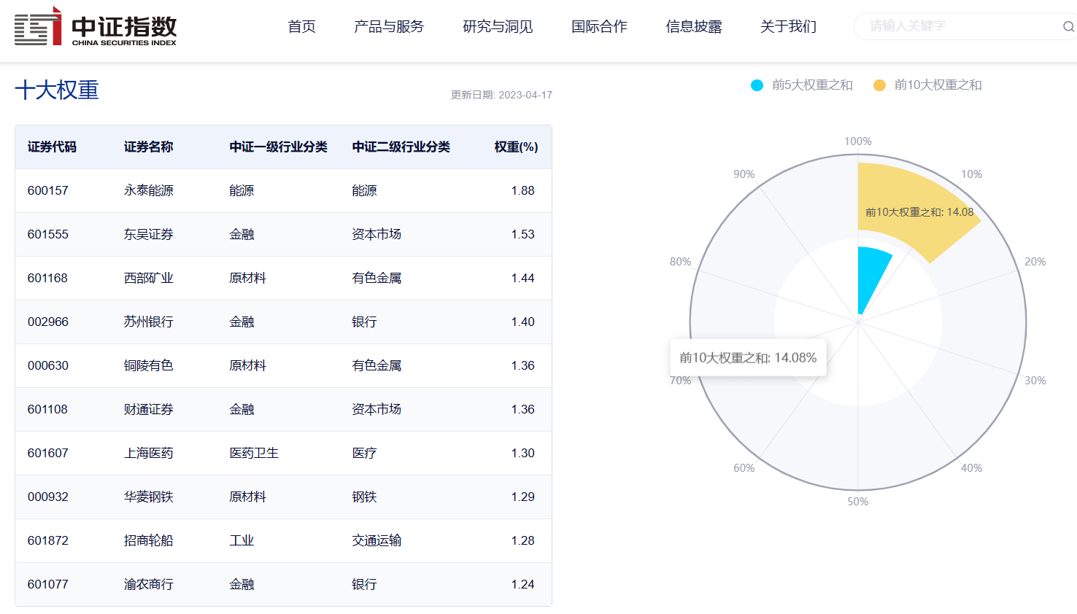Viewport: 1077px width, 614px height.
Task: Click weight value 1.53
Action: pyautogui.click(x=522, y=235)
